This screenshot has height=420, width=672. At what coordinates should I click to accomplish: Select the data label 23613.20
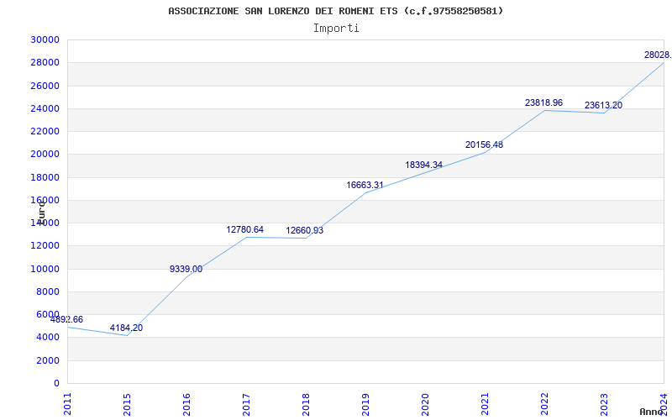coord(603,106)
